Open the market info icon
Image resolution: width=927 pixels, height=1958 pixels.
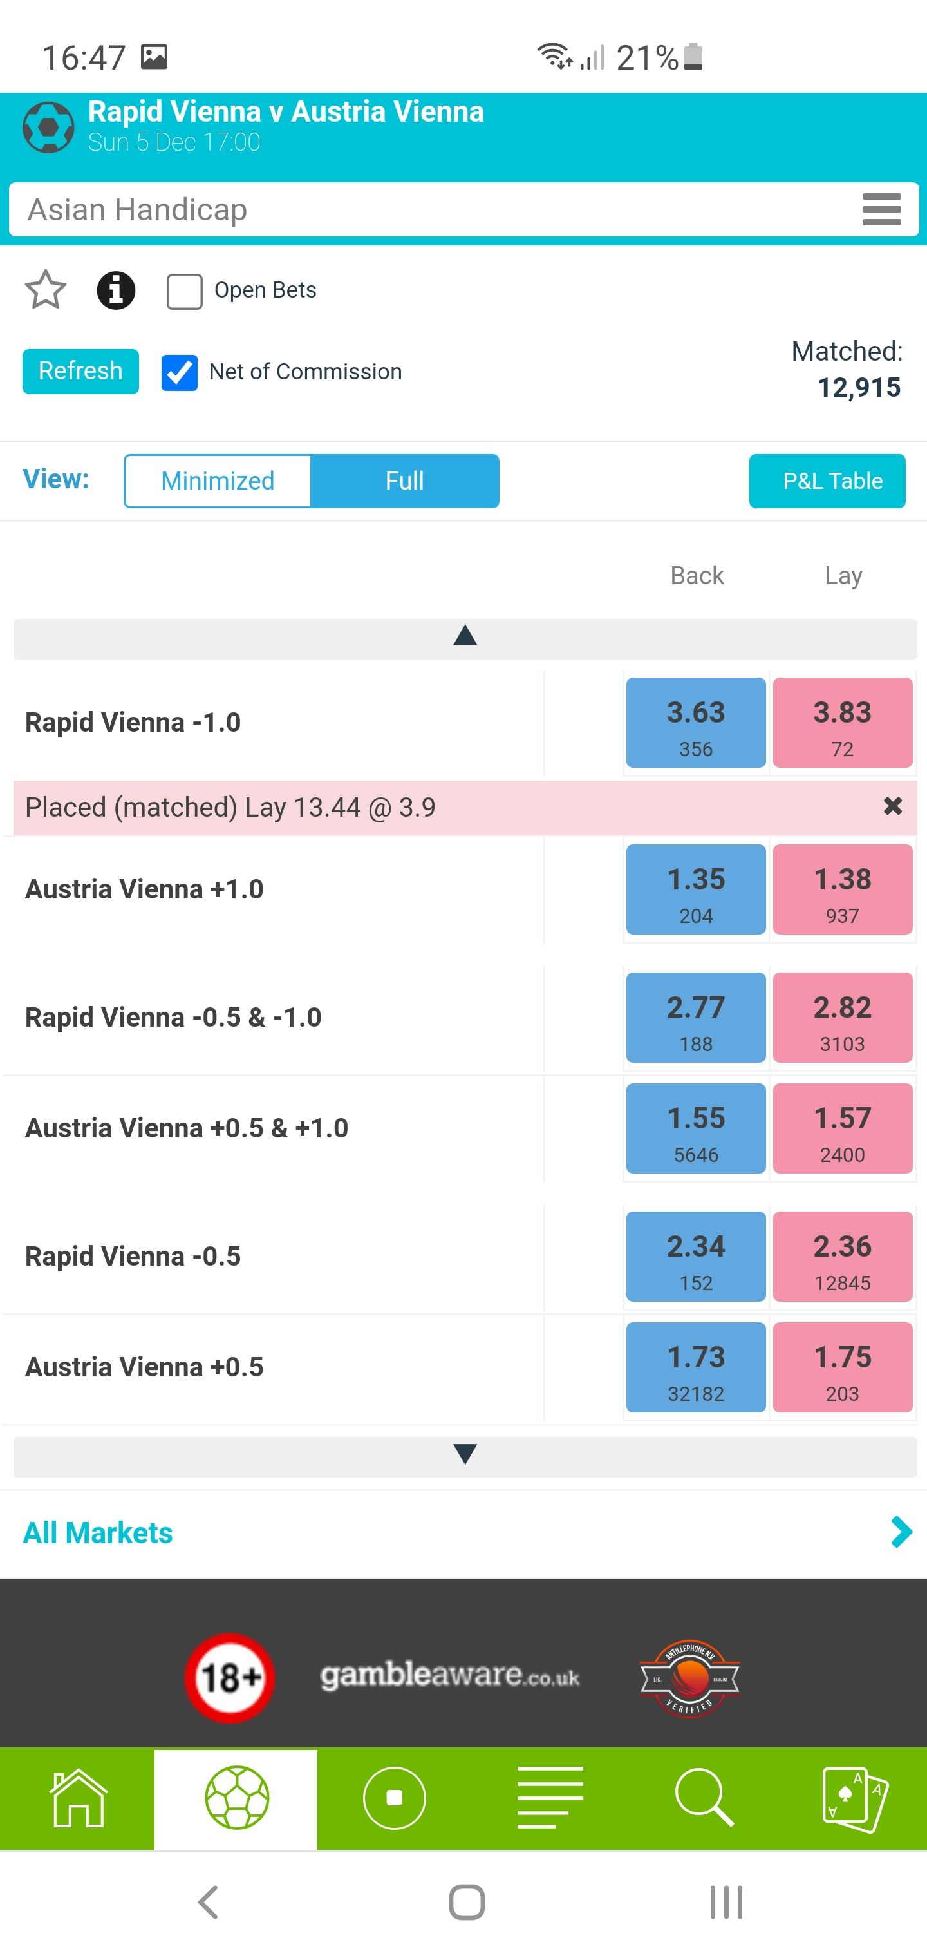click(x=117, y=290)
